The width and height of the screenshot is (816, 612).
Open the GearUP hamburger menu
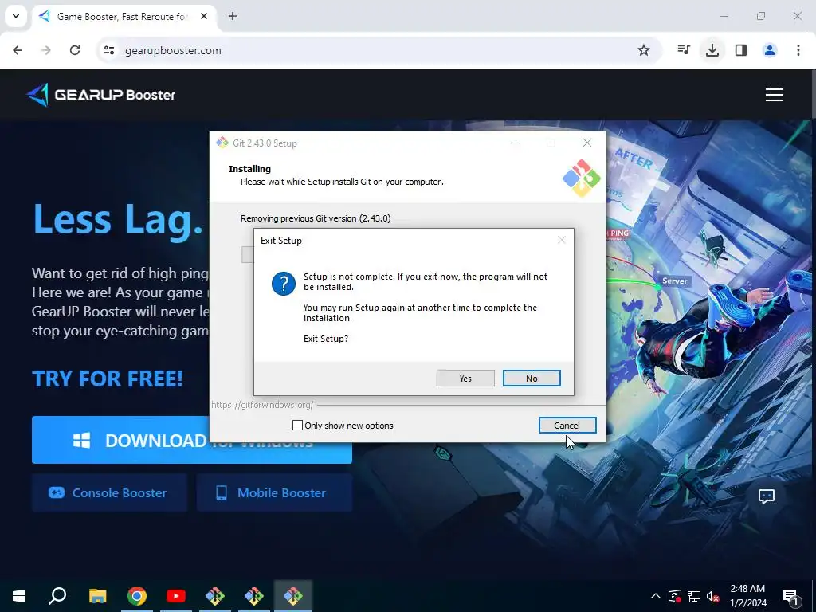(774, 95)
